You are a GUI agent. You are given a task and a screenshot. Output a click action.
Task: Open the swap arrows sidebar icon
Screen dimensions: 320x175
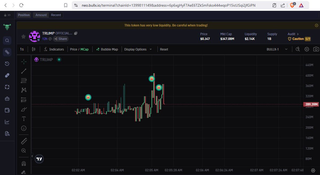[x=7, y=87]
